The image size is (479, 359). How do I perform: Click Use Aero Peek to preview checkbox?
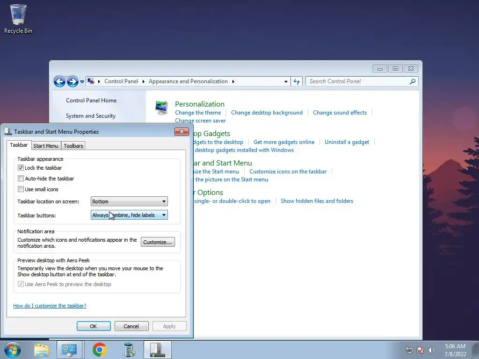click(21, 284)
